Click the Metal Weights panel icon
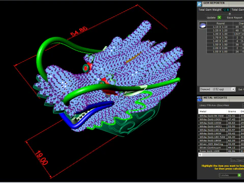 200,99
